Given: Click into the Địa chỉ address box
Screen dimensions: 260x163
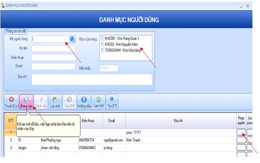Looking at the screenshot, I should click(92, 79).
